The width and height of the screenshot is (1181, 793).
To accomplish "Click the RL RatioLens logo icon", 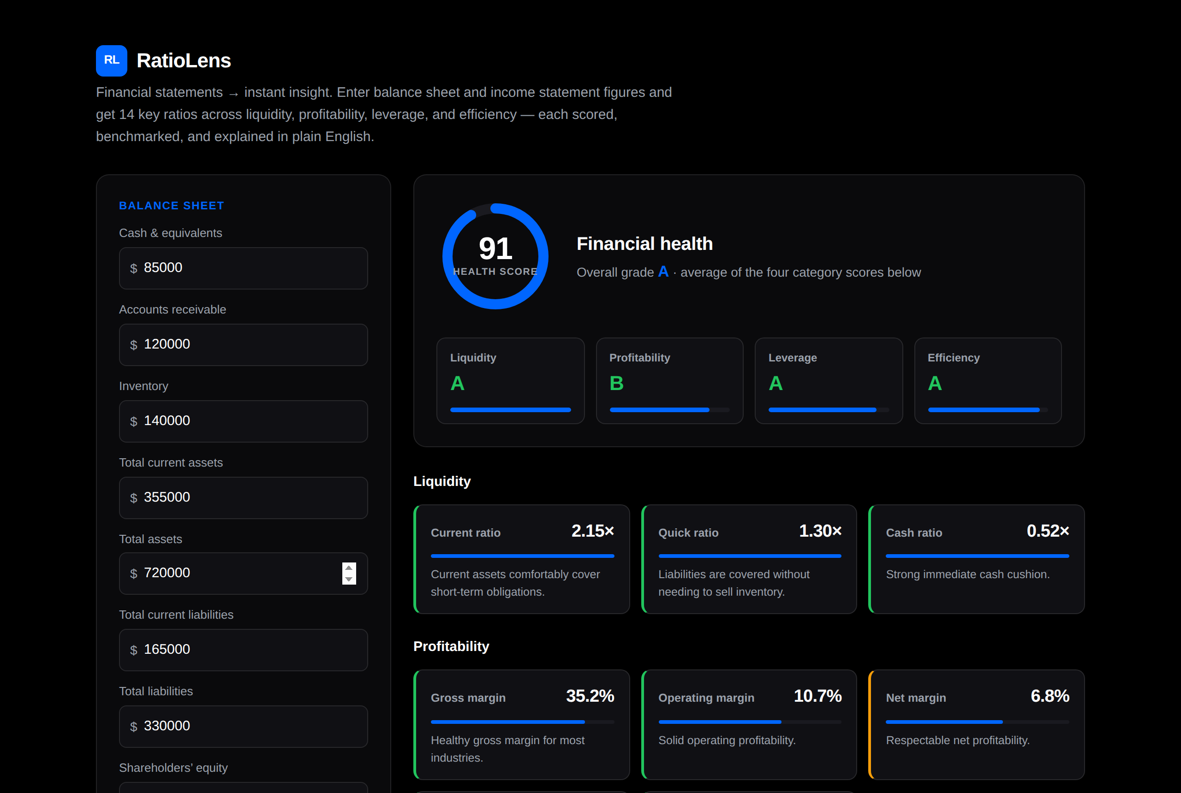I will click(111, 61).
